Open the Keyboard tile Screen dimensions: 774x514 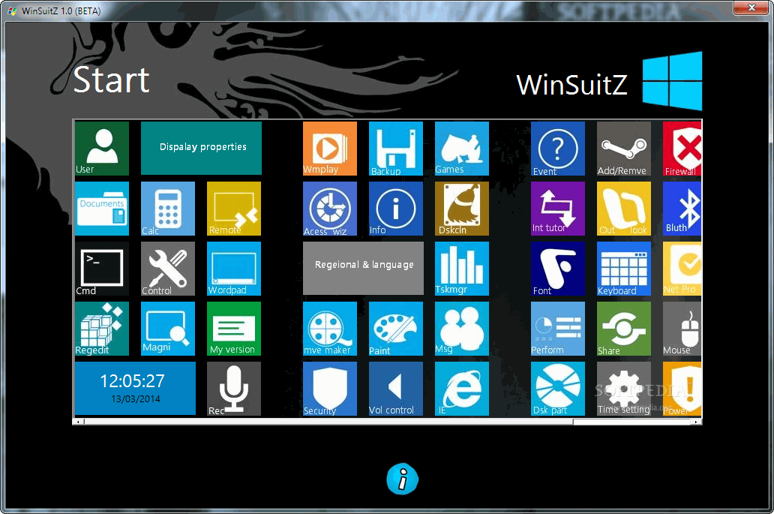pos(624,269)
